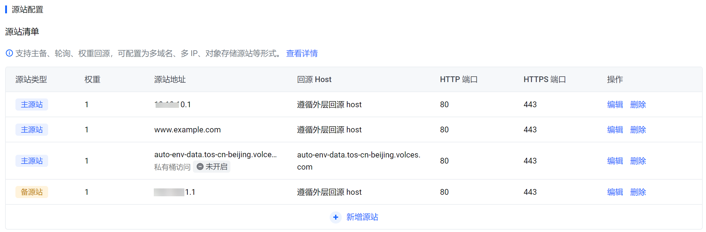Image resolution: width=706 pixels, height=232 pixels.
Task: Click the 新增源站 button
Action: coord(362,217)
